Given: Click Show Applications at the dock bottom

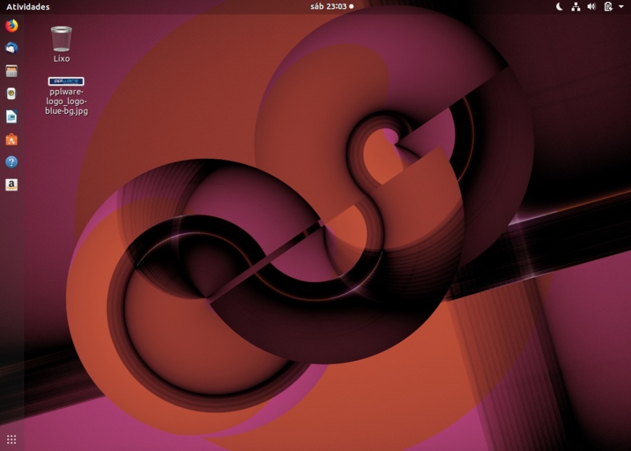Looking at the screenshot, I should 11,439.
